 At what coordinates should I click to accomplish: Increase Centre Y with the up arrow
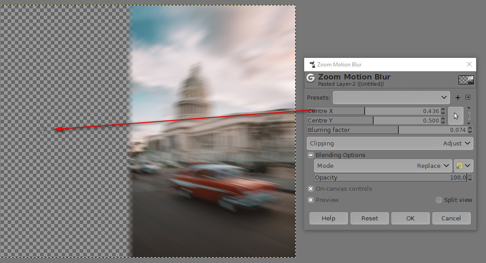tap(443, 118)
